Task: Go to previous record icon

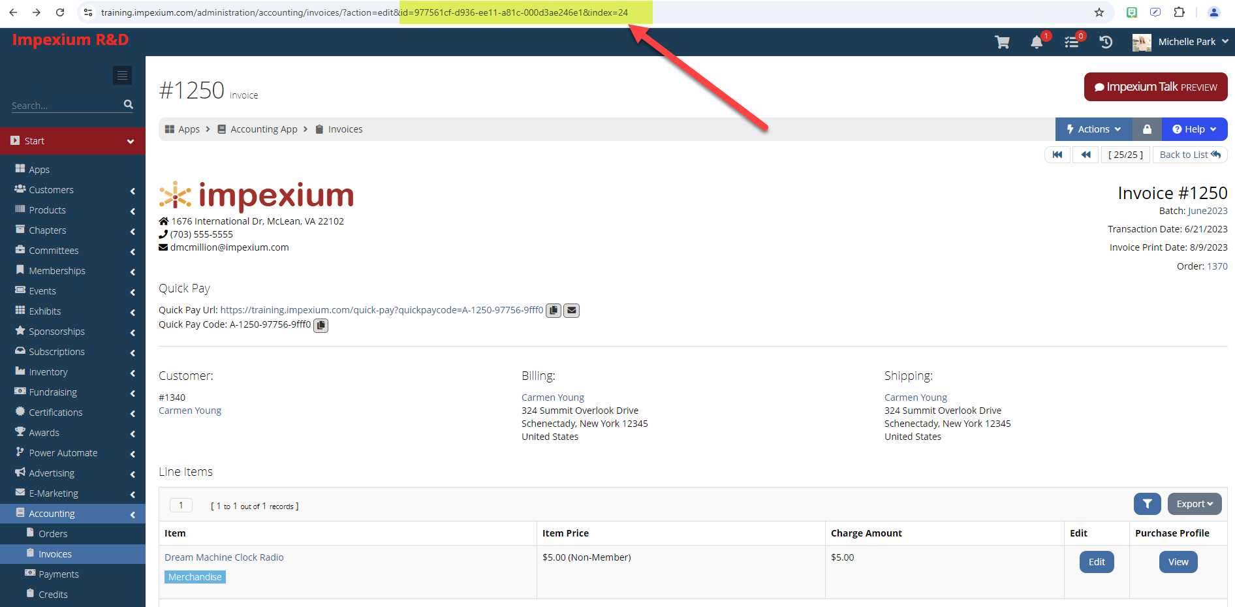Action: click(1086, 155)
